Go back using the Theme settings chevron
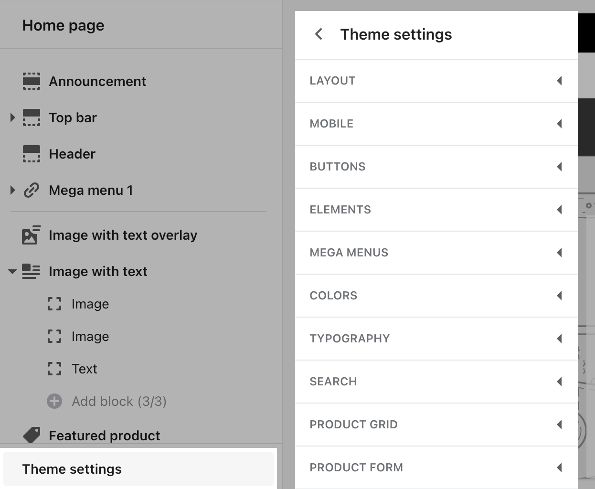The width and height of the screenshot is (595, 489). pyautogui.click(x=319, y=34)
